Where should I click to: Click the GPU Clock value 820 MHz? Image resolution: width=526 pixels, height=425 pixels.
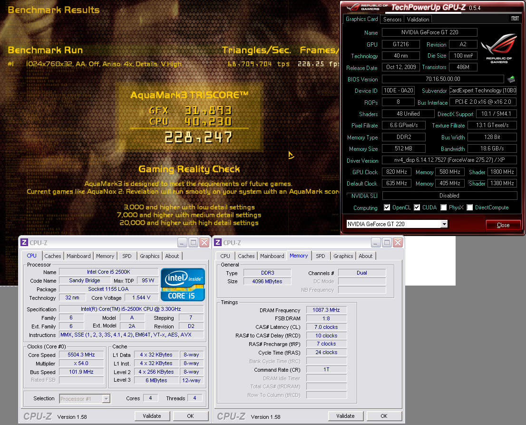click(397, 172)
